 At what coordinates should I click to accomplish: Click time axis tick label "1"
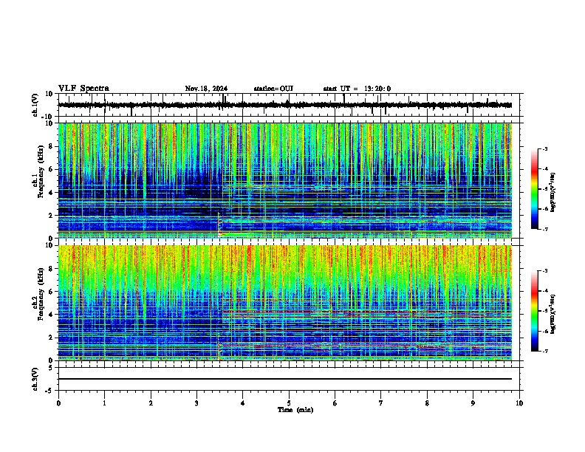pyautogui.click(x=104, y=403)
